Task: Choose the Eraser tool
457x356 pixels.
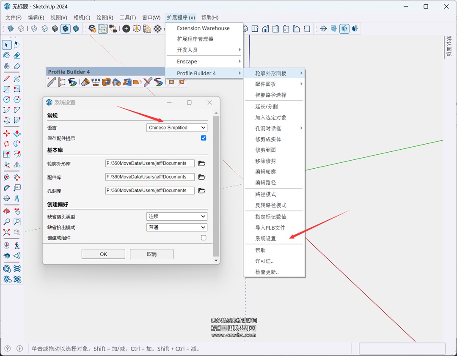Action: [x=17, y=55]
